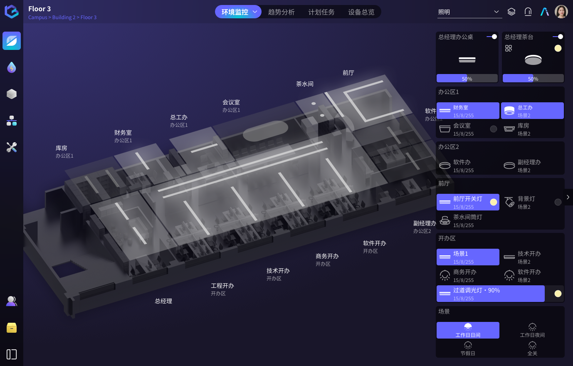The width and height of the screenshot is (573, 366).
Task: Click the blue A brand icon
Action: point(545,12)
